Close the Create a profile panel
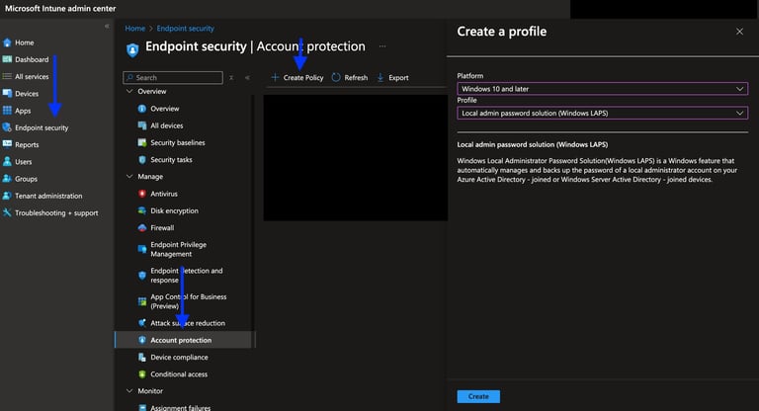Viewport: 759px width, 411px height. point(739,32)
